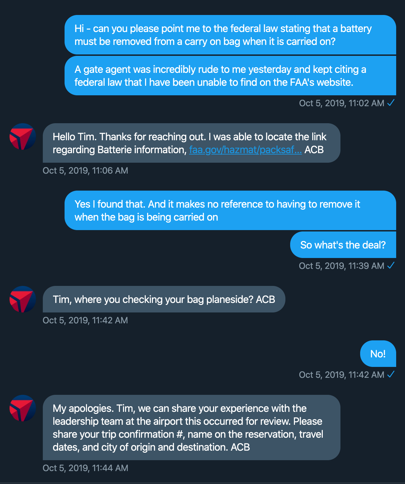Click the 'Hello Tim. Thanks for reaching out' bubble
The width and height of the screenshot is (405, 484).
192,143
